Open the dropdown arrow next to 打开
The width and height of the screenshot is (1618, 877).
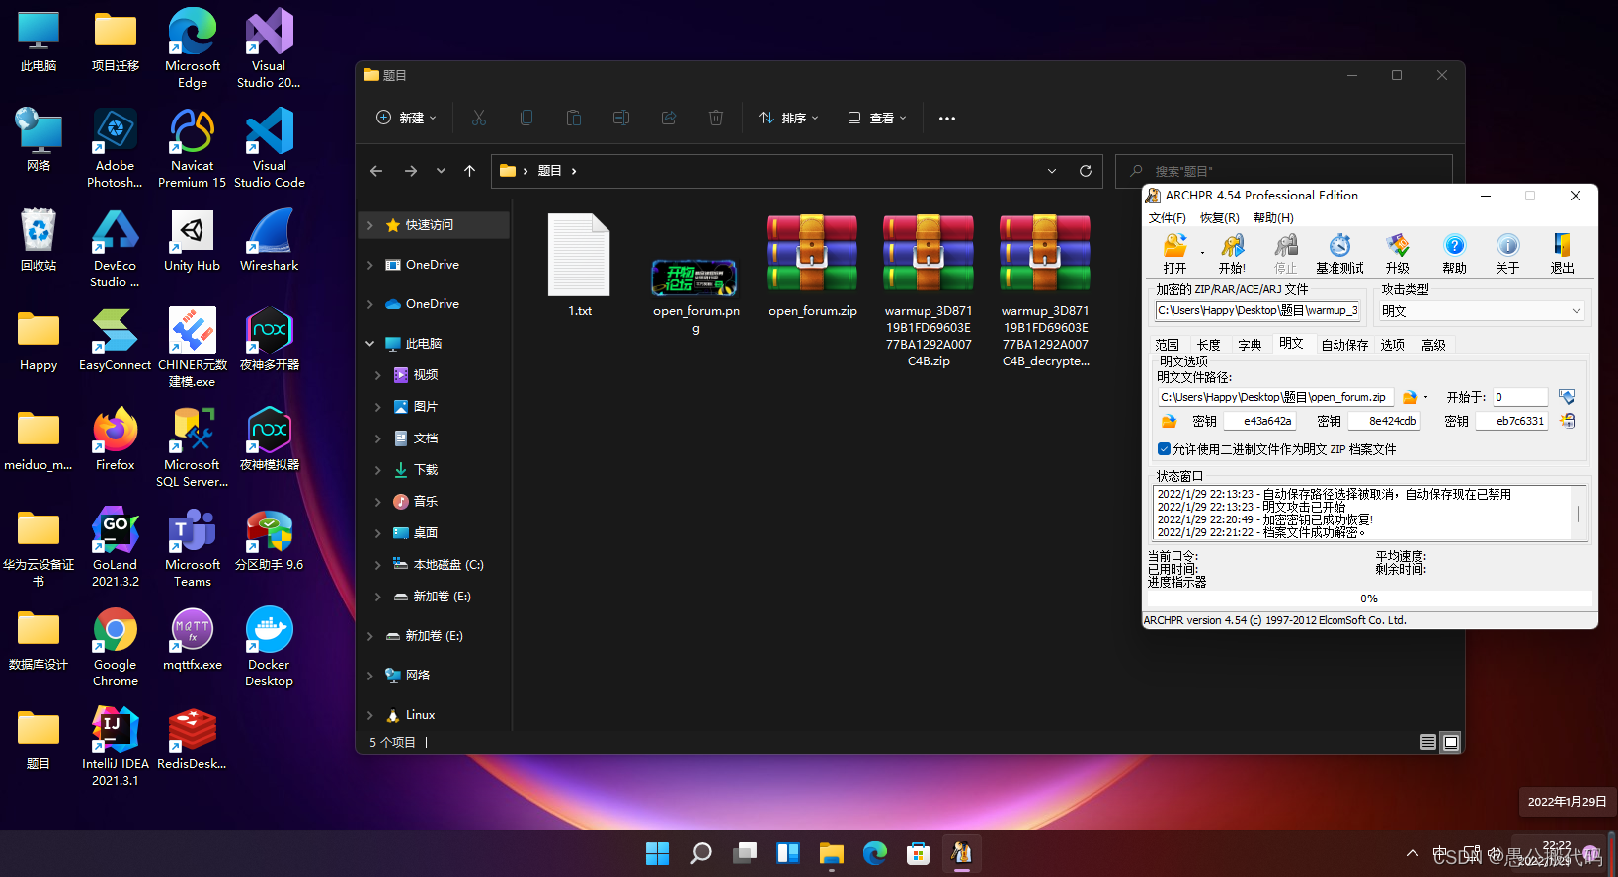coord(1202,253)
